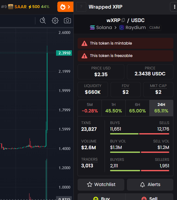Click the Sell button
The width and height of the screenshot is (177, 200).
coord(149,197)
